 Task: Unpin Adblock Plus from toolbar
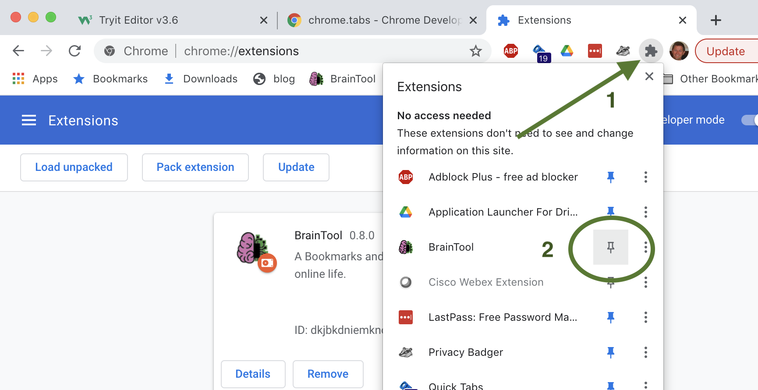[611, 177]
